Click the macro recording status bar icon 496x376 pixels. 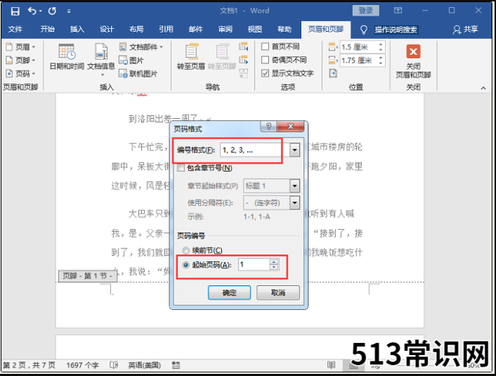176,365
